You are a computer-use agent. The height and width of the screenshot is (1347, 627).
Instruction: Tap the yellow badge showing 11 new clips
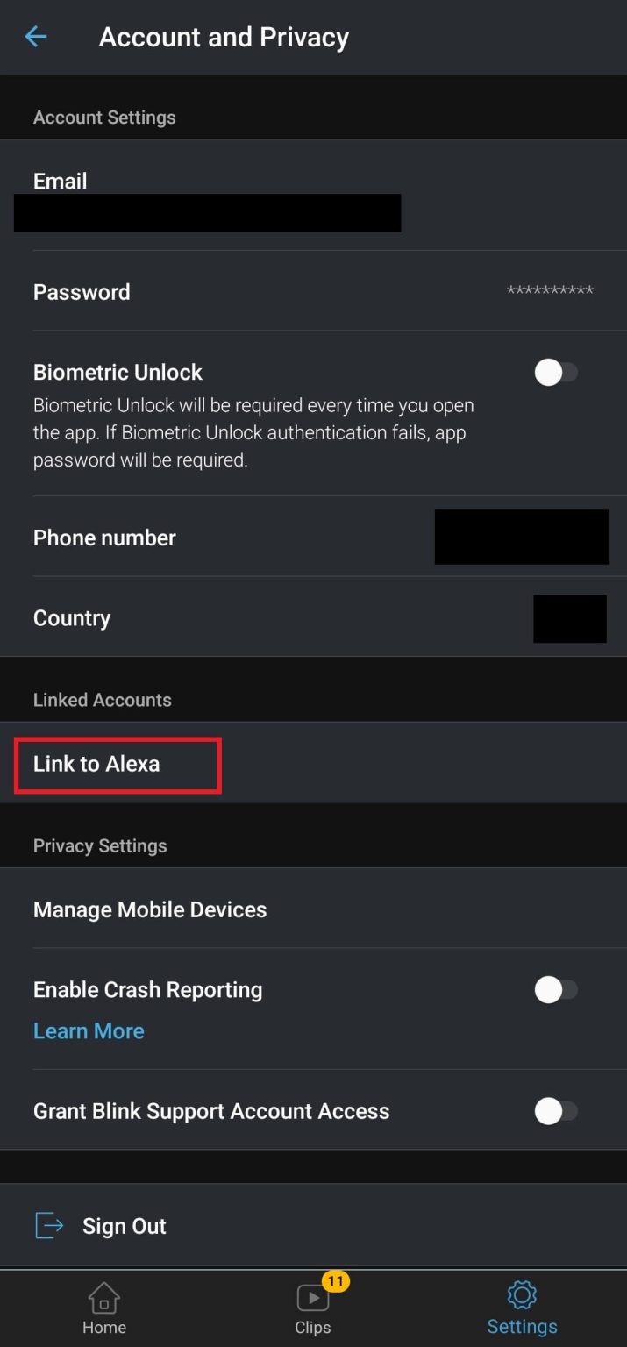tap(335, 1281)
